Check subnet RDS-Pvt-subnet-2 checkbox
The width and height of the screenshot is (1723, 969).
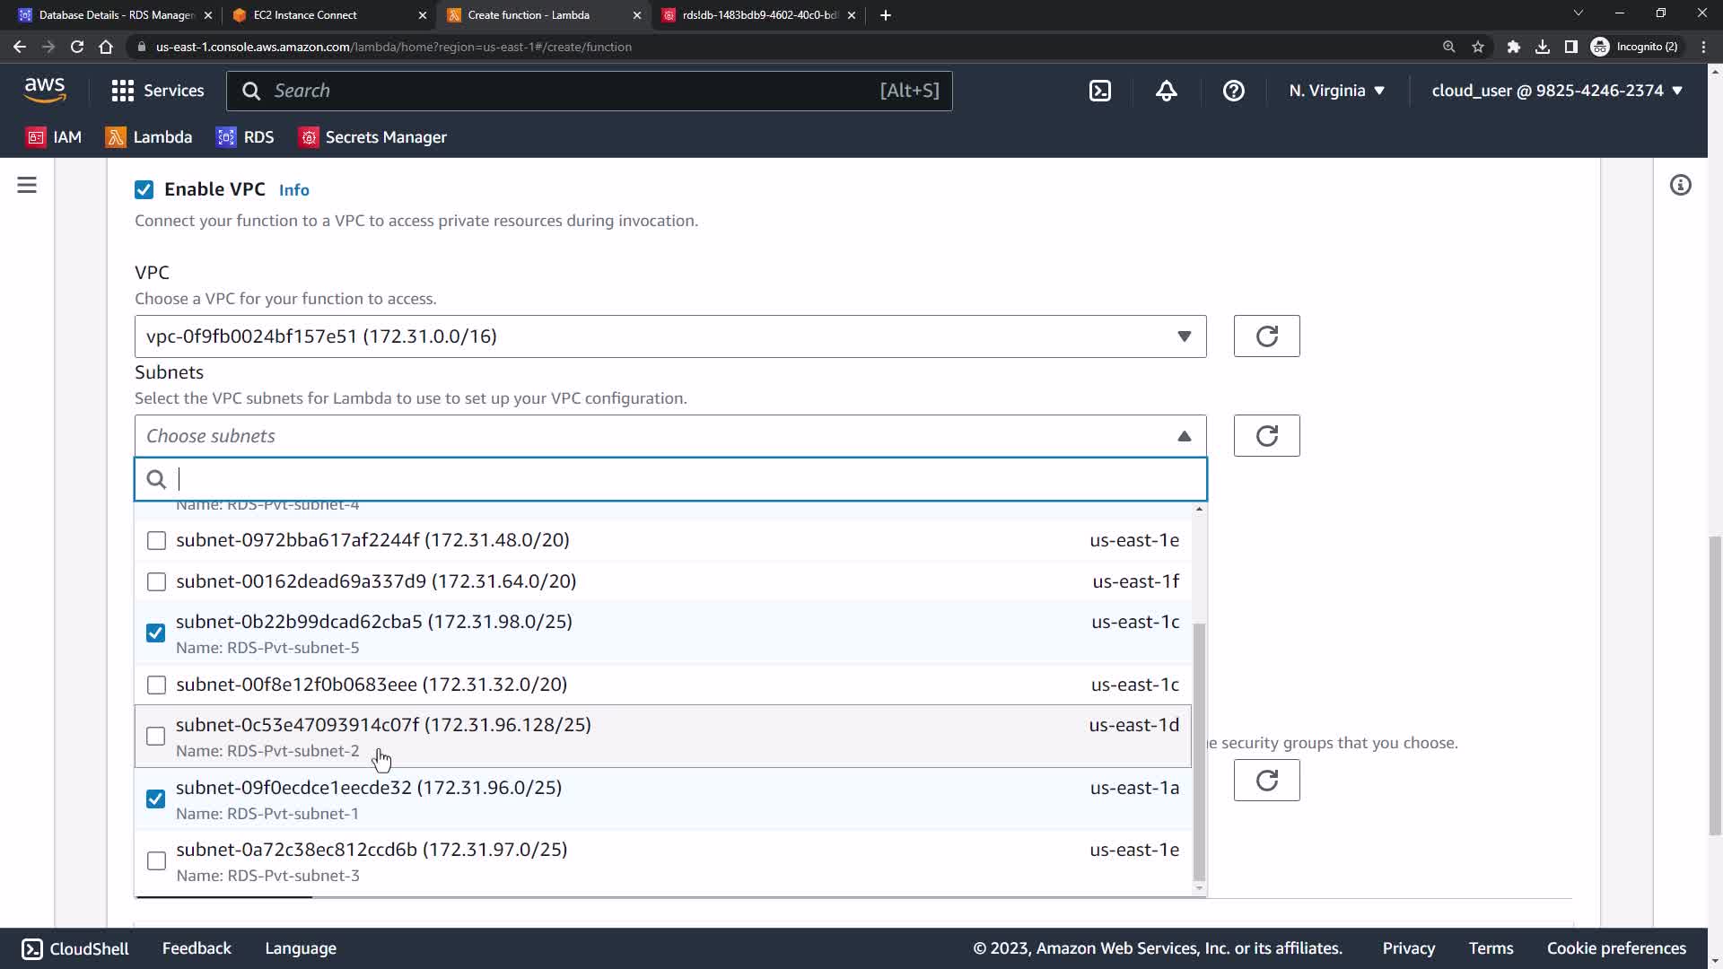point(156,737)
